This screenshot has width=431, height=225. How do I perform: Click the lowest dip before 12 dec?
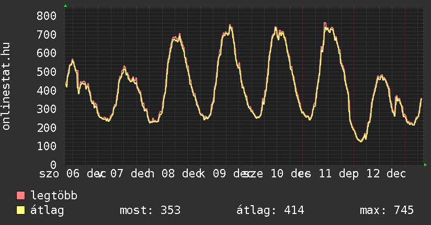point(360,141)
